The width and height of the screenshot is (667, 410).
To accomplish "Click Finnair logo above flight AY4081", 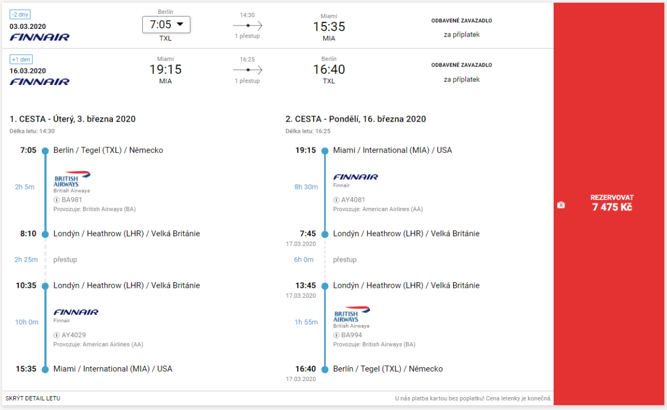I will pos(356,177).
